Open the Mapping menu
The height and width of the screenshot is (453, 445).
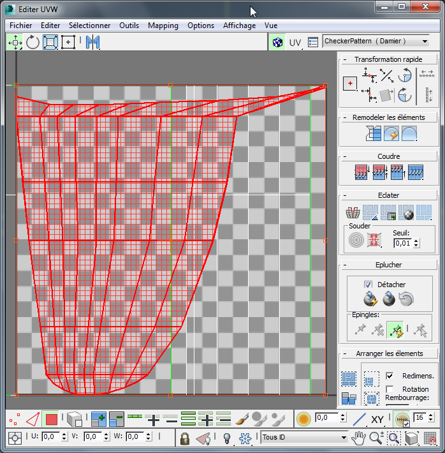click(163, 26)
